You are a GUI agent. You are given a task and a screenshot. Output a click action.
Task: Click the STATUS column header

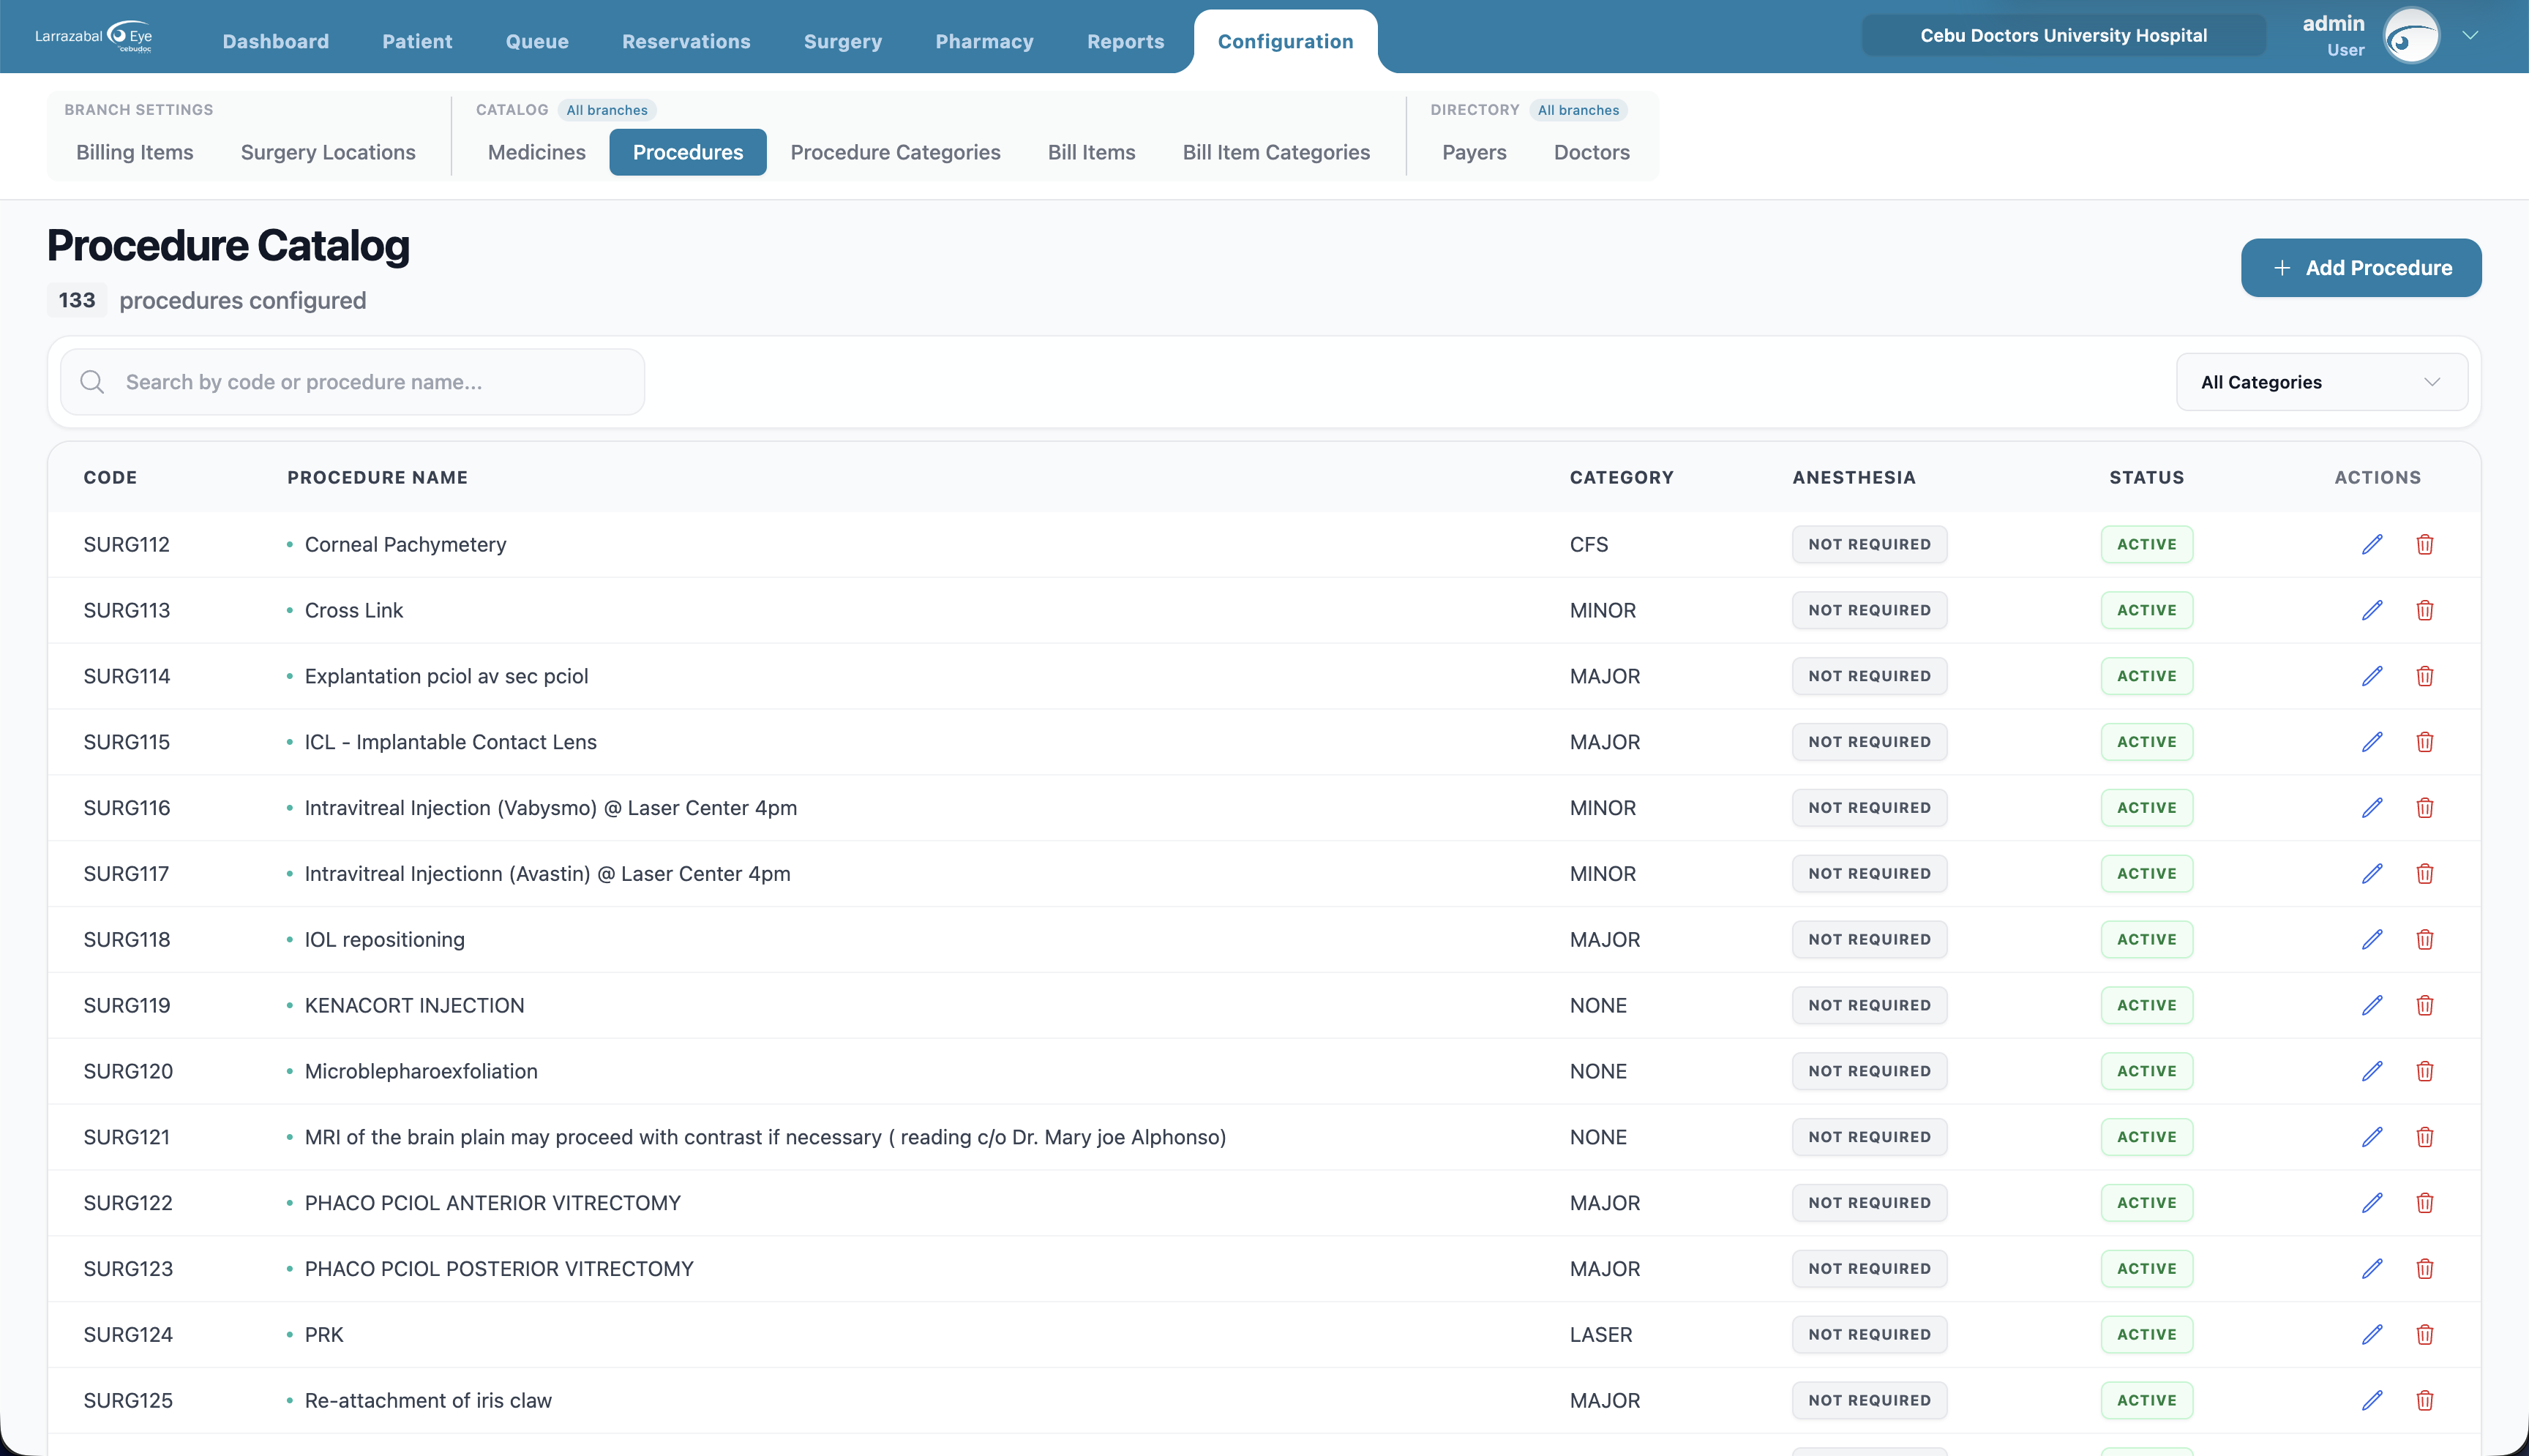(x=2147, y=477)
